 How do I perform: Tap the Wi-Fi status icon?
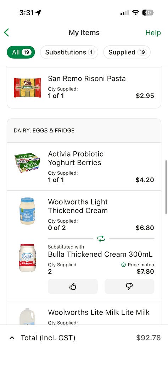pyautogui.click(x=135, y=12)
